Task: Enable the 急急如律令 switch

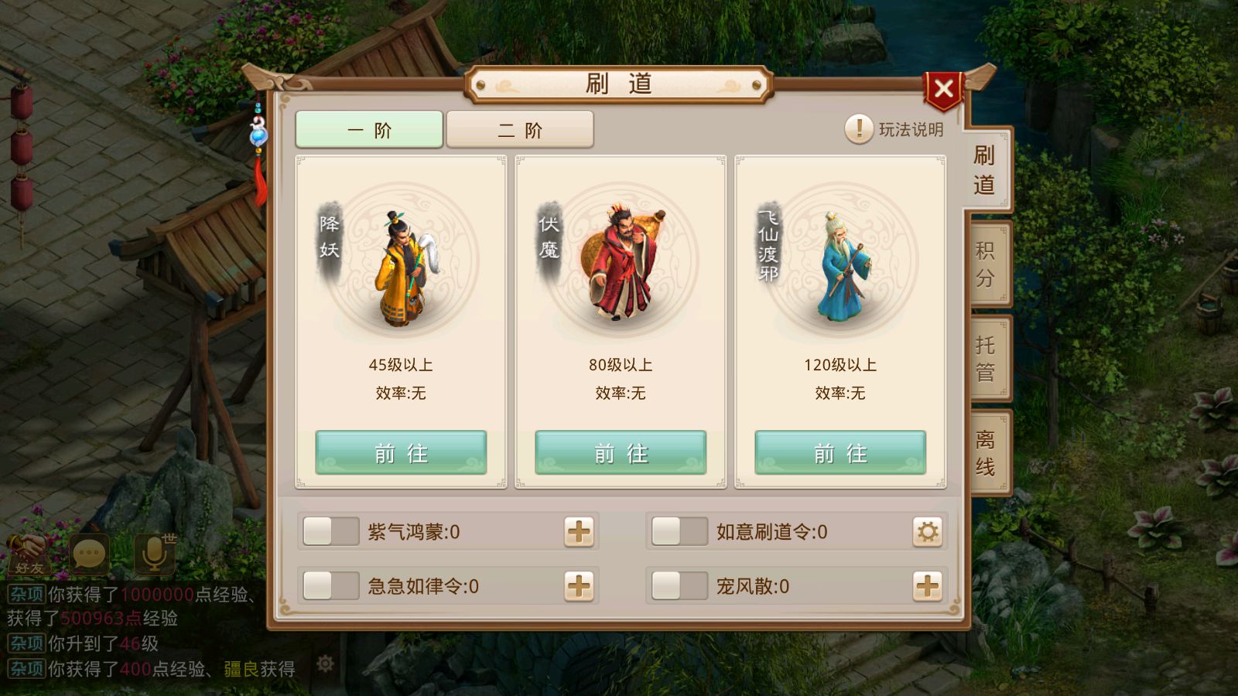Action: click(331, 586)
